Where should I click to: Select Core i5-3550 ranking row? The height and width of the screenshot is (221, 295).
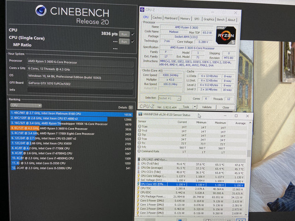71,163
